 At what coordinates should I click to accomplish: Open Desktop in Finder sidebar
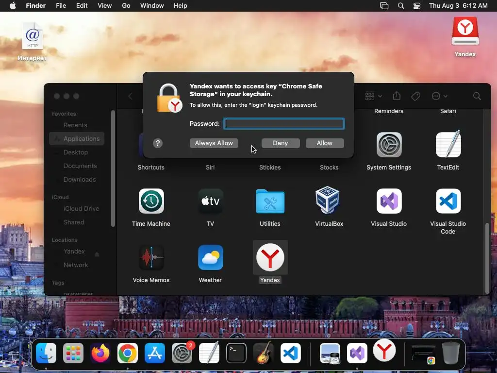click(x=75, y=152)
